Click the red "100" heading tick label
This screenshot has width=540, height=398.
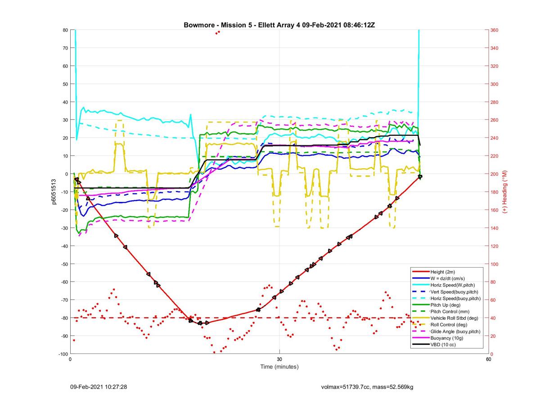click(x=495, y=264)
